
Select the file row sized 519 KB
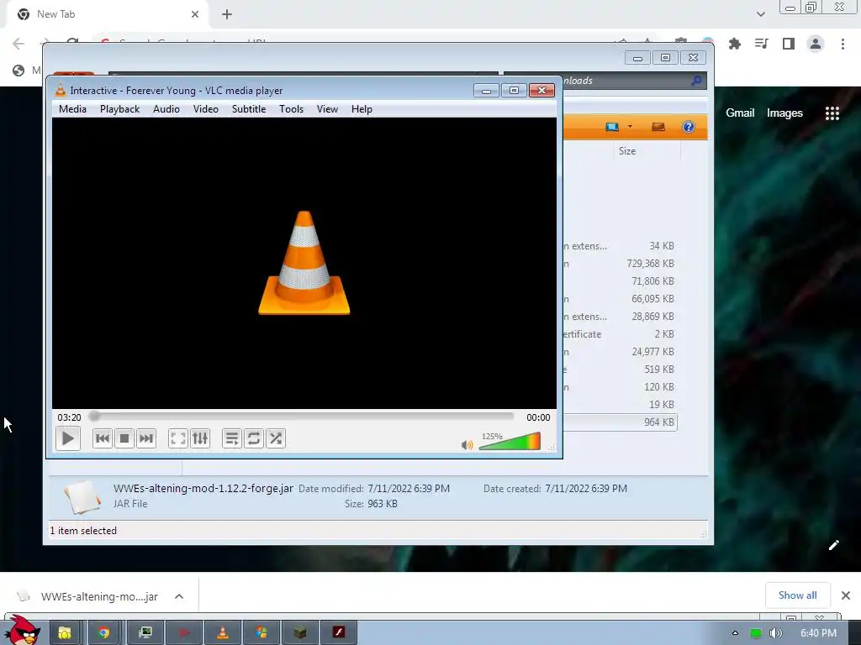point(621,370)
